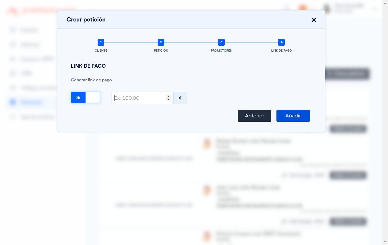Go to step 1 Cliente circle
Viewport: 388px width, 245px height.
[x=101, y=42]
